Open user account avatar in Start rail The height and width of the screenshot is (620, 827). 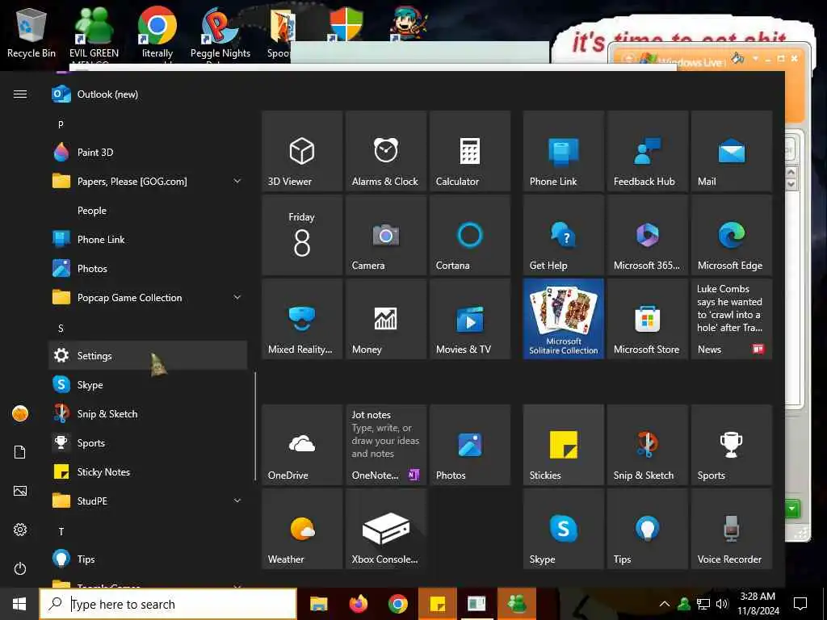click(20, 413)
